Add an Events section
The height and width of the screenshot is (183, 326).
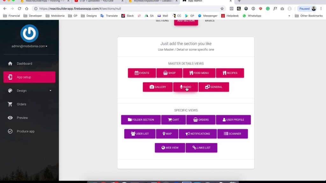pyautogui.click(x=142, y=73)
